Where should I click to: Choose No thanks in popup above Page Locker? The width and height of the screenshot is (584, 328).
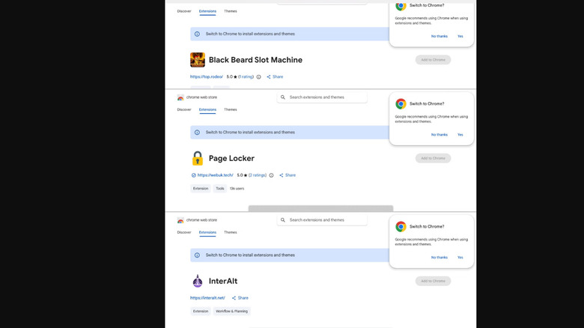tap(439, 135)
